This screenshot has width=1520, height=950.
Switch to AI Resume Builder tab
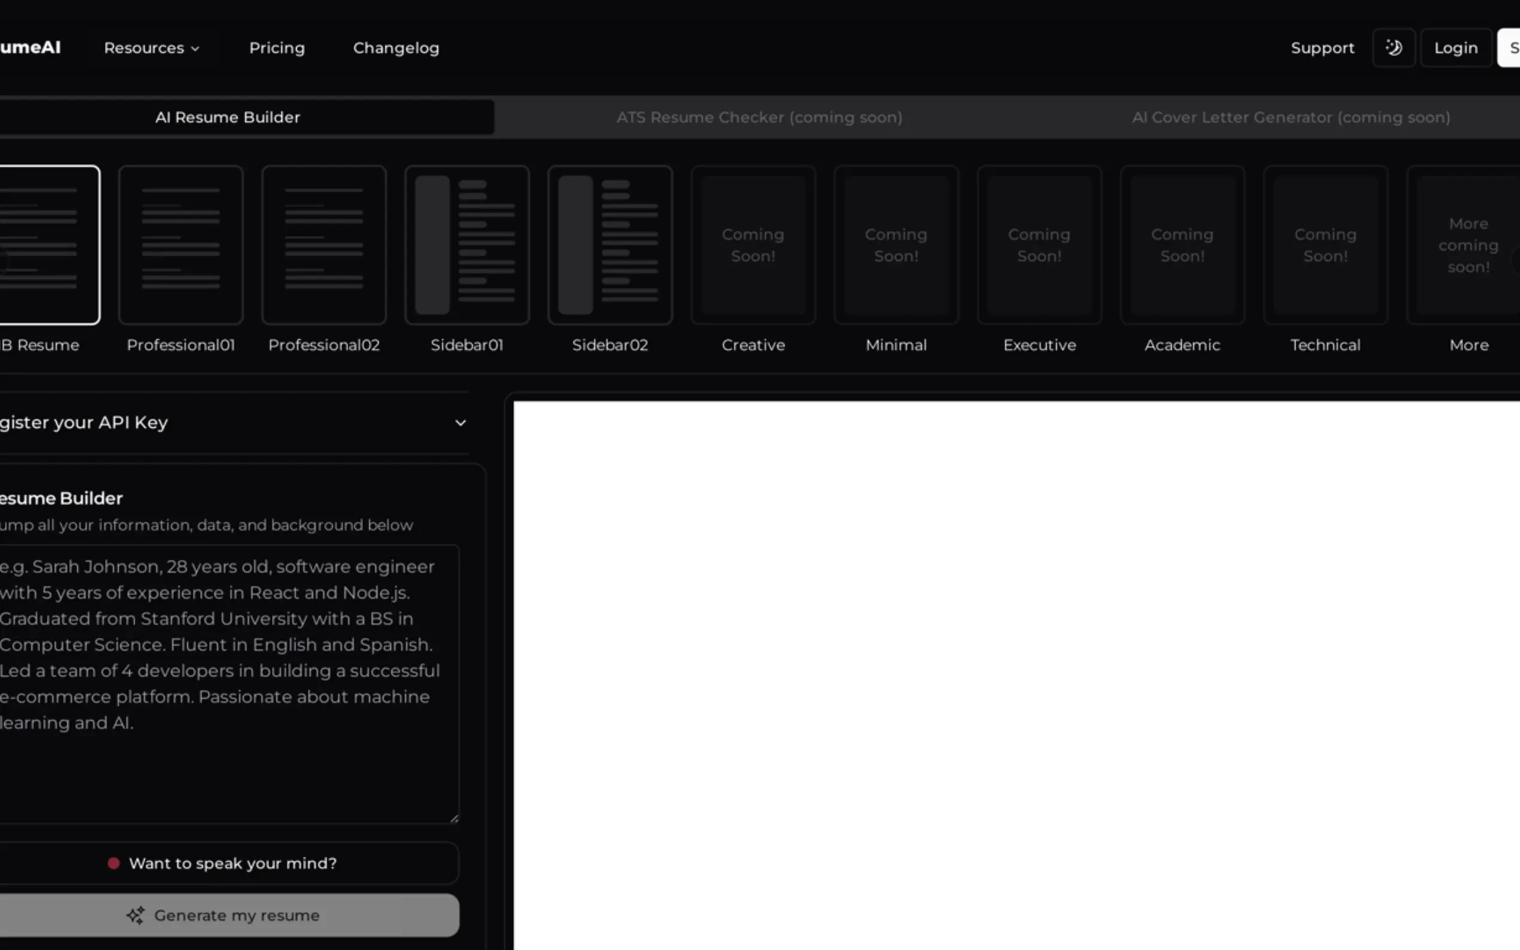(227, 117)
